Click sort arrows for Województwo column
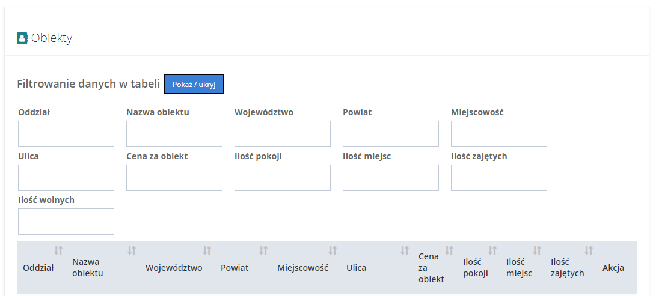The width and height of the screenshot is (656, 296). (x=207, y=250)
